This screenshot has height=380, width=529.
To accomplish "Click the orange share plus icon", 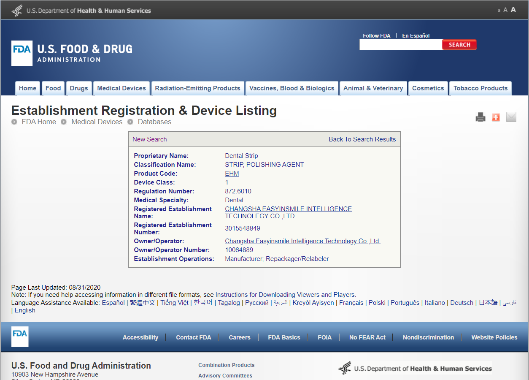I will pyautogui.click(x=496, y=117).
